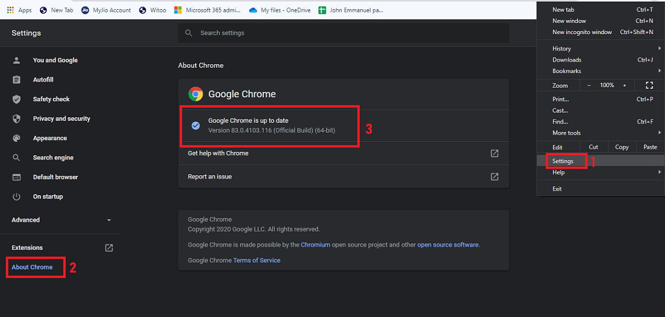Click the You and Google person icon

point(16,60)
